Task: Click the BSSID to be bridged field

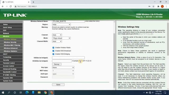Action: tap(62, 61)
